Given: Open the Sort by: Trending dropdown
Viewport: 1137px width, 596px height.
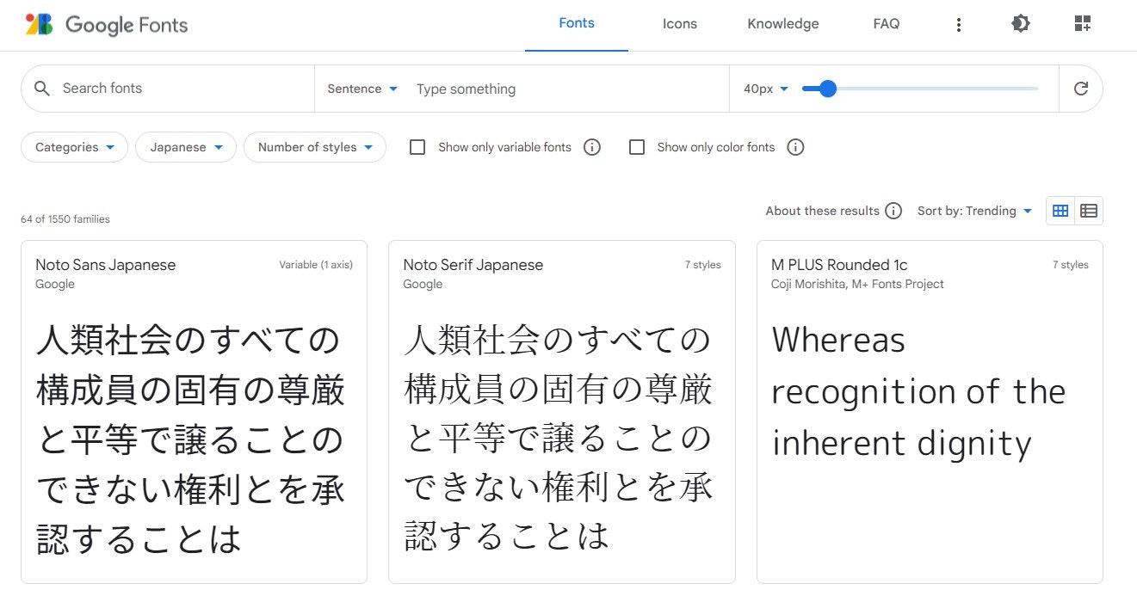Looking at the screenshot, I should click(x=974, y=211).
